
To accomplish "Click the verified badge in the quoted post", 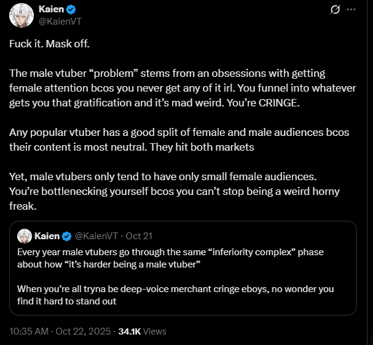I will 66,236.
